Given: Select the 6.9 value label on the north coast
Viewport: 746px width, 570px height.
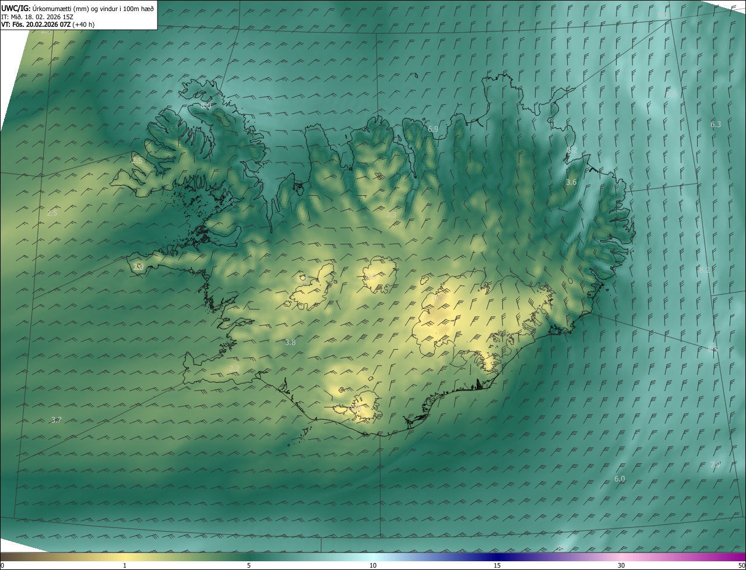Looking at the screenshot, I should tap(433, 129).
